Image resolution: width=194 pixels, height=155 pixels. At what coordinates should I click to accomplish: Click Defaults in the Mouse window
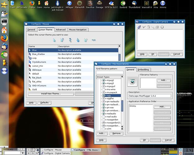point(44,103)
